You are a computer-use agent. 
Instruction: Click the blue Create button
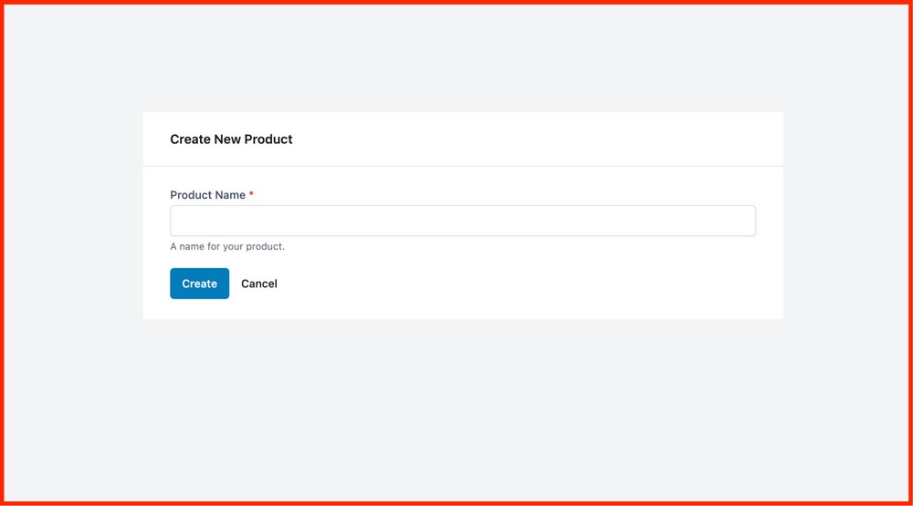tap(199, 284)
